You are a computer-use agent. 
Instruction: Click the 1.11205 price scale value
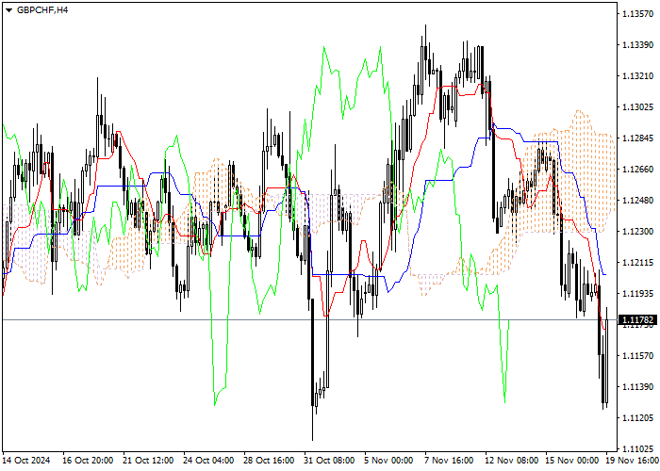coord(637,417)
